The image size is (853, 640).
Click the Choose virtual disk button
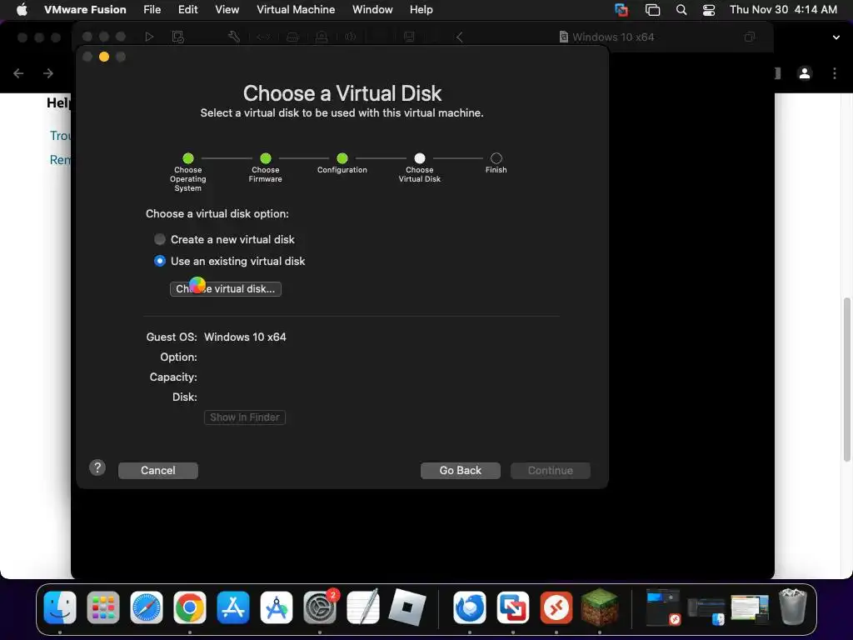pyautogui.click(x=226, y=289)
